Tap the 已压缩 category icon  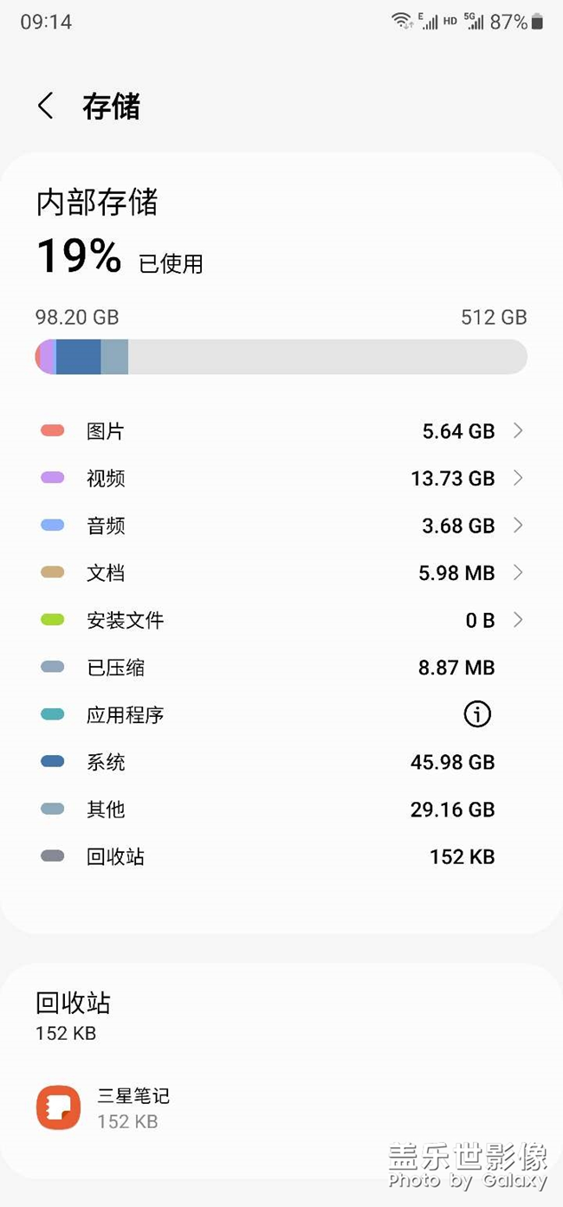[52, 667]
